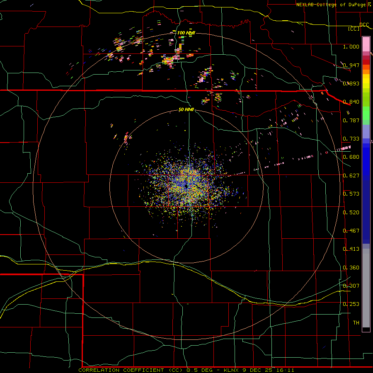This screenshot has width=373, height=373.
Task: Click the [CC] product label
Action: 354,29
